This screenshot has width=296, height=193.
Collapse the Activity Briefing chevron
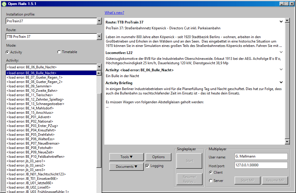point(281,82)
